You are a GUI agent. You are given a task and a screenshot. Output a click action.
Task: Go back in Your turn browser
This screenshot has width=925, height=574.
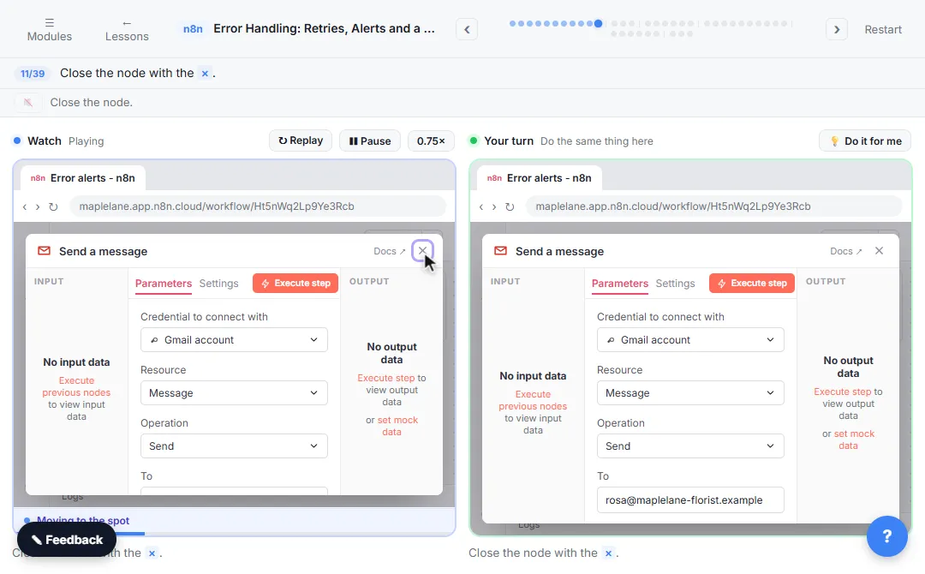(480, 206)
